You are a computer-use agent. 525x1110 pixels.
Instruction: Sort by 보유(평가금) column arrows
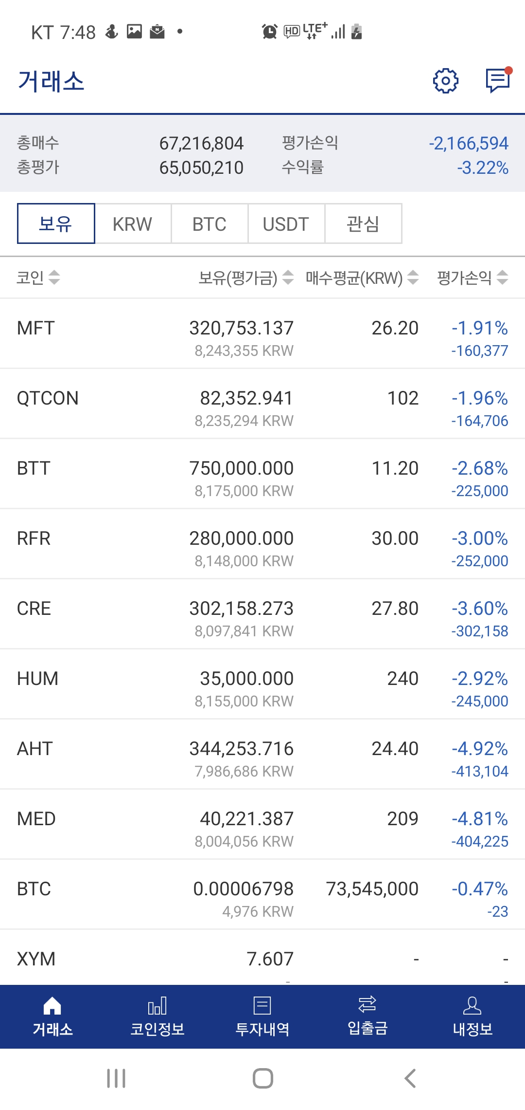pyautogui.click(x=288, y=277)
